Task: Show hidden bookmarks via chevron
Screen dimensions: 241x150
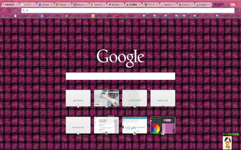Action: click(213, 16)
